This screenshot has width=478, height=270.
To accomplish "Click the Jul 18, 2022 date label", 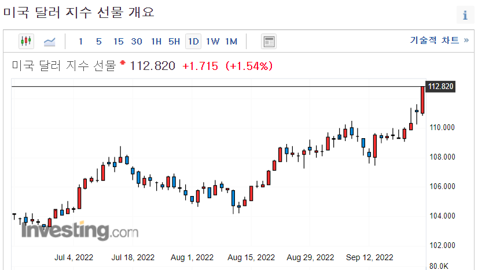I will coord(133,257).
